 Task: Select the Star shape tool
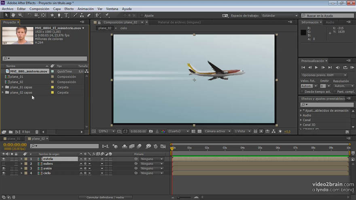tap(52, 15)
